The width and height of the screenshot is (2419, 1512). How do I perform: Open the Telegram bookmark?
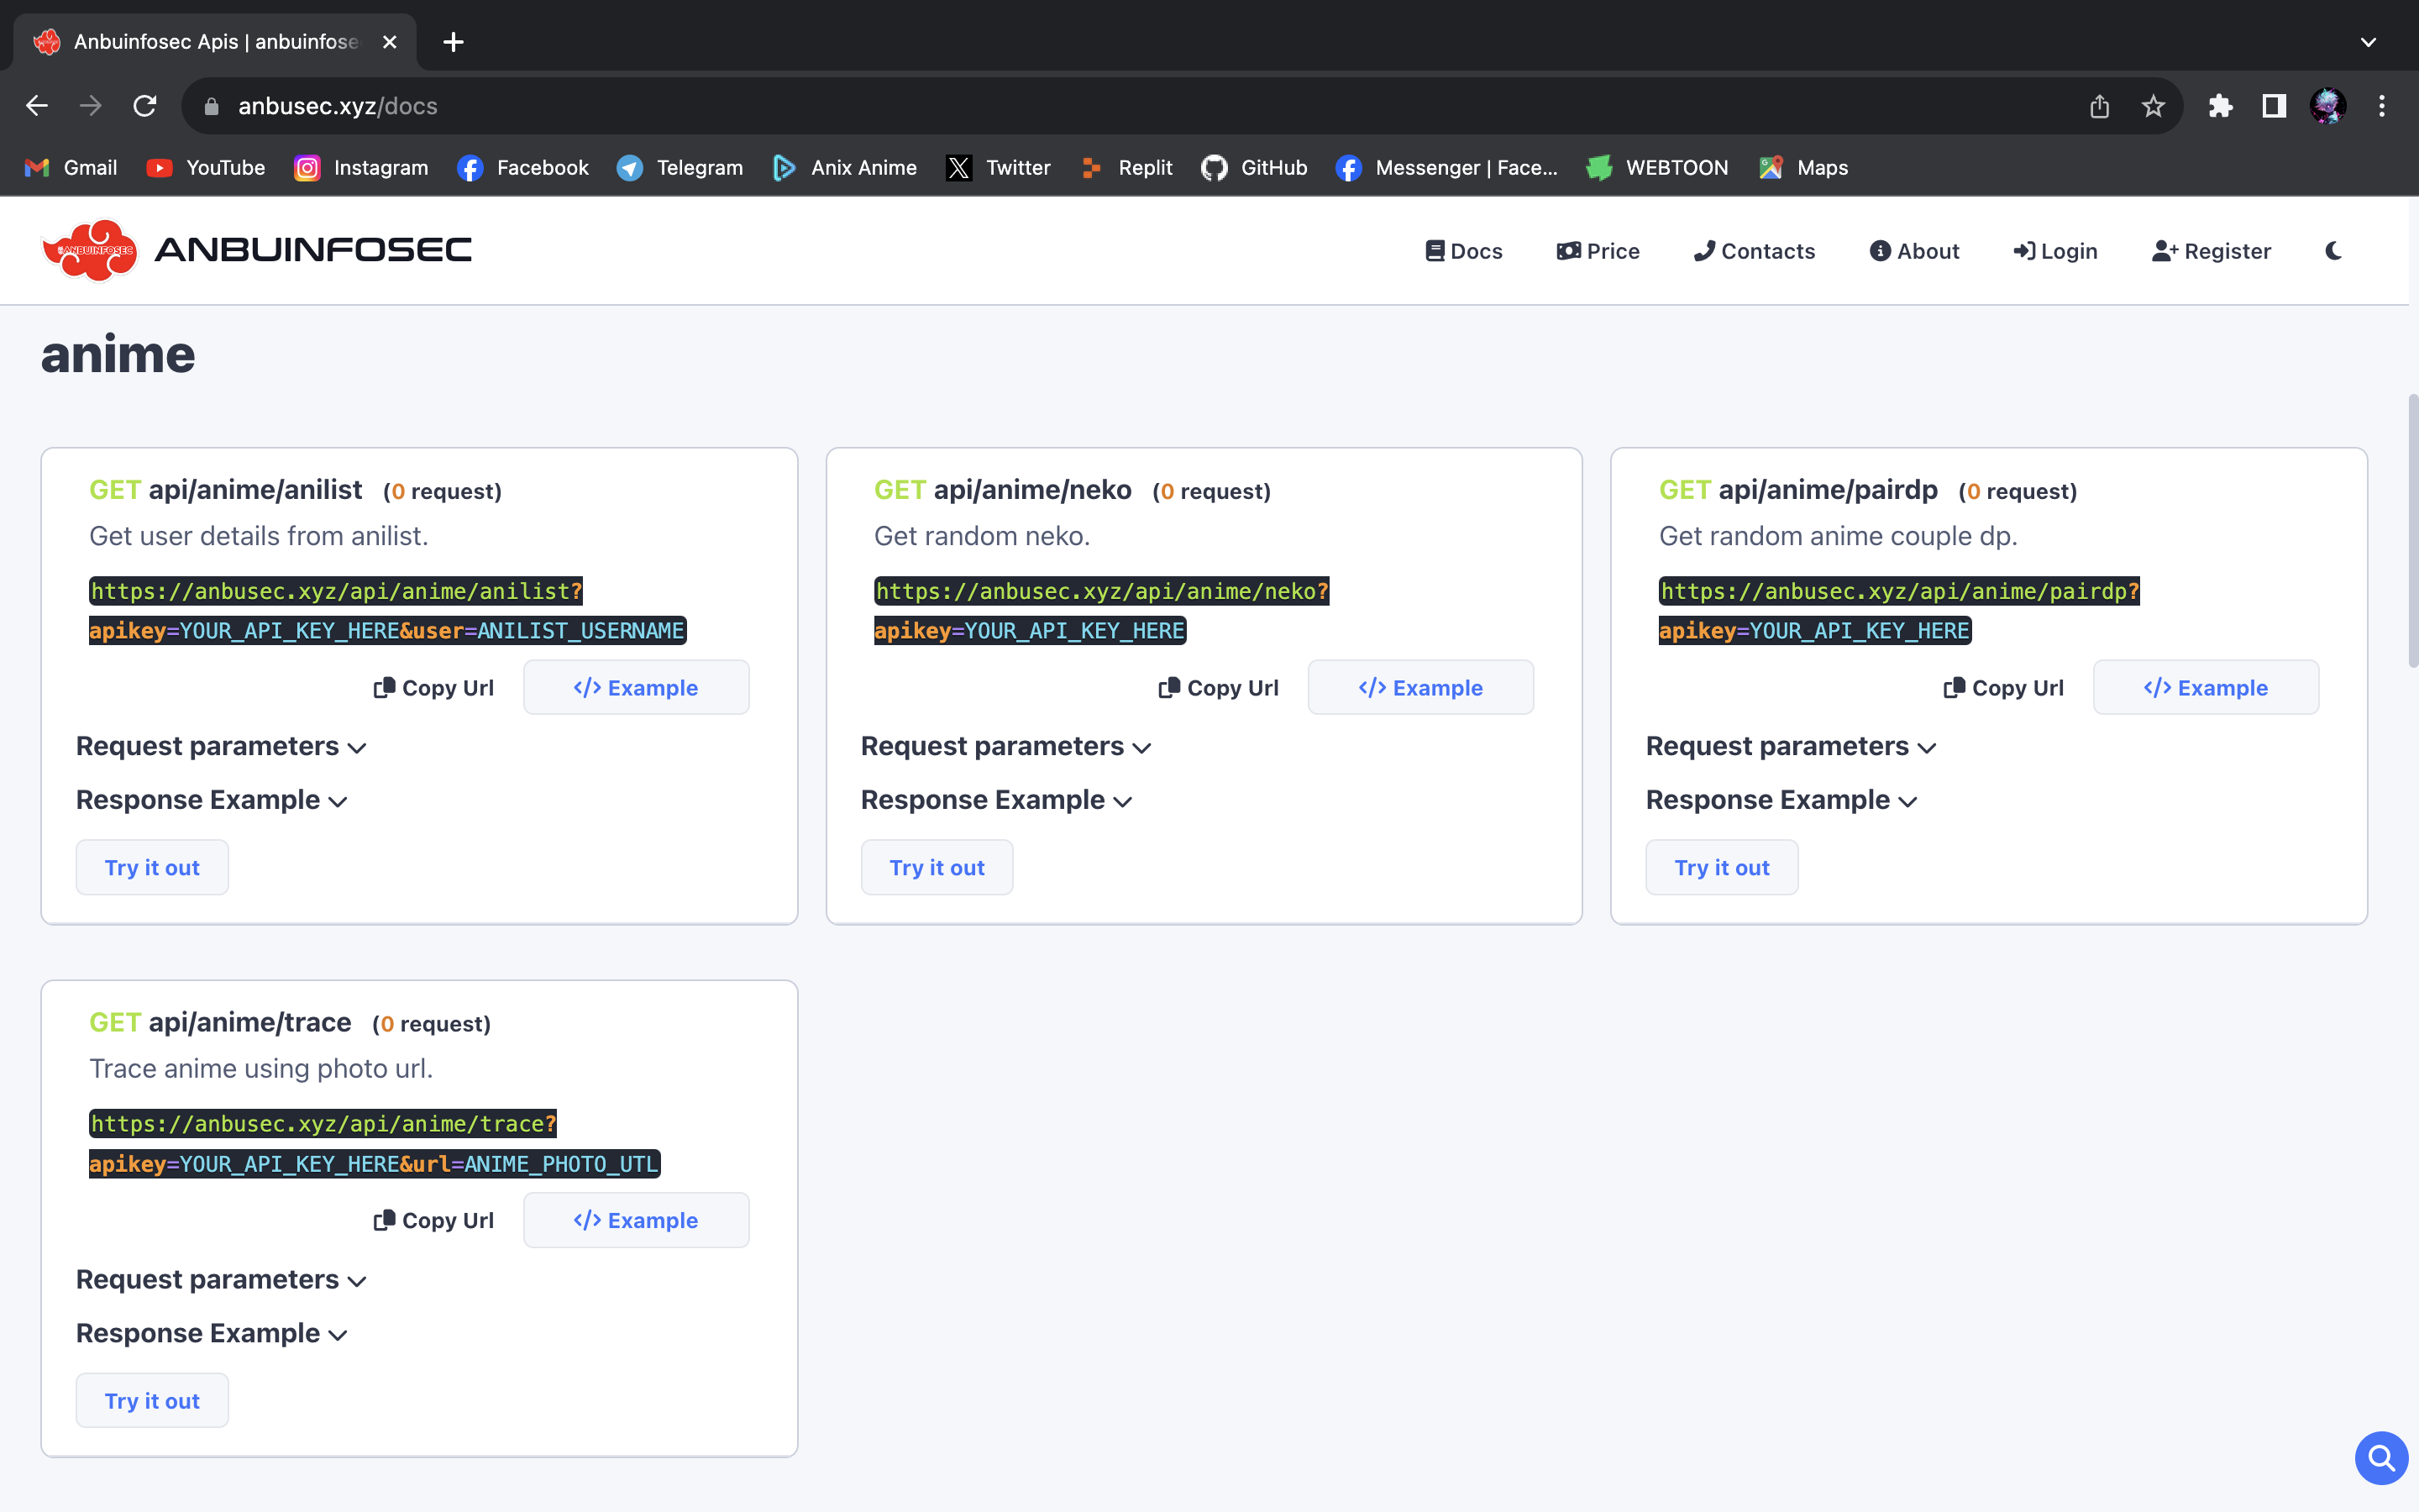[680, 168]
